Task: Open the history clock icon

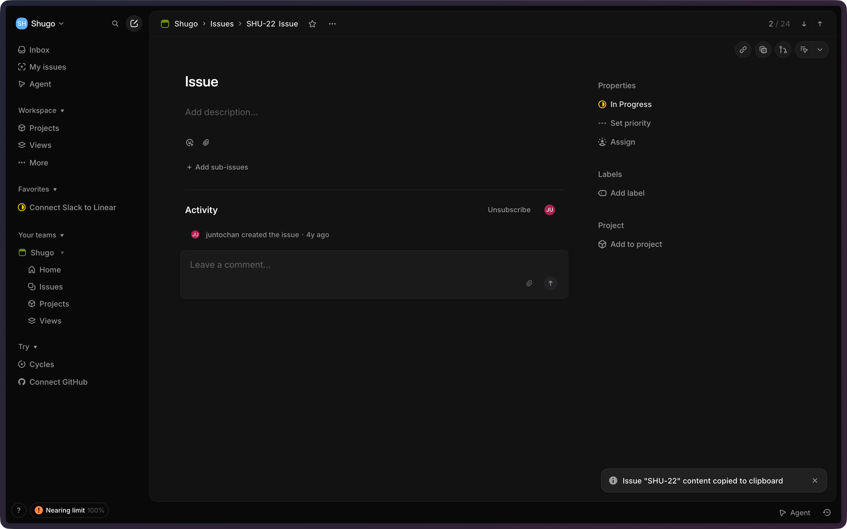Action: point(827,513)
